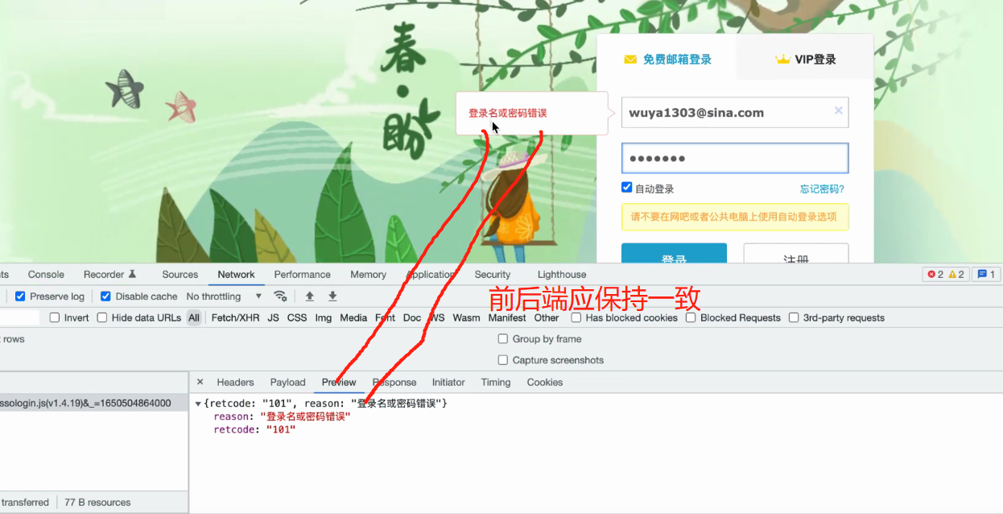1003x514 pixels.
Task: Click the retcode "101" value line
Action: (x=254, y=430)
